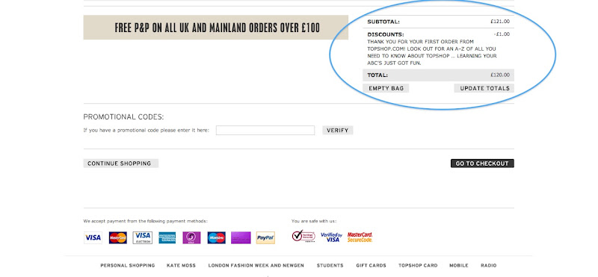Click the plain purple card icon

241,237
